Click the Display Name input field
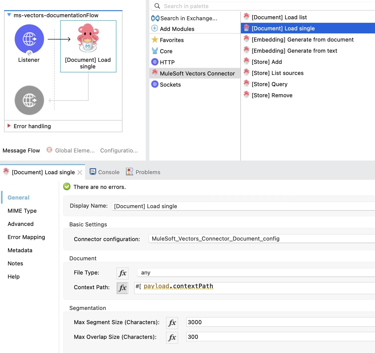Screen dimensions: 375x353 [x=243, y=206]
